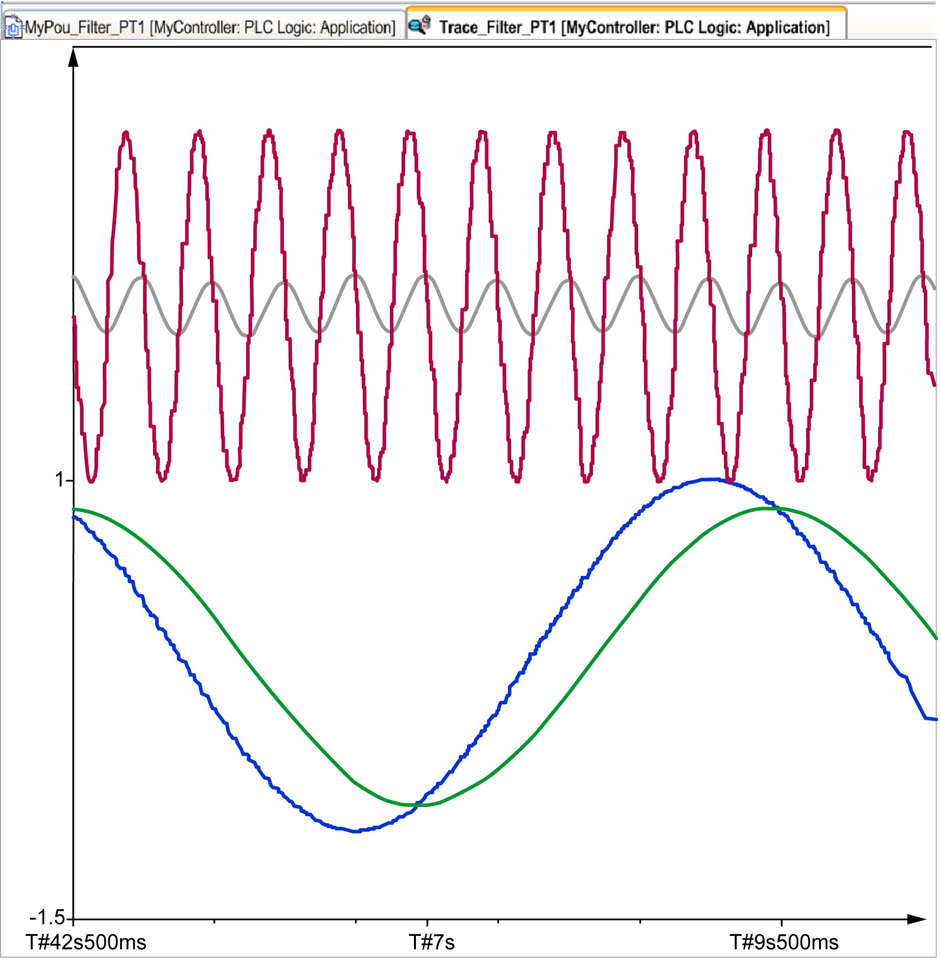Click the Y-axis value label 1
This screenshot has width=941, height=959.
[60, 480]
